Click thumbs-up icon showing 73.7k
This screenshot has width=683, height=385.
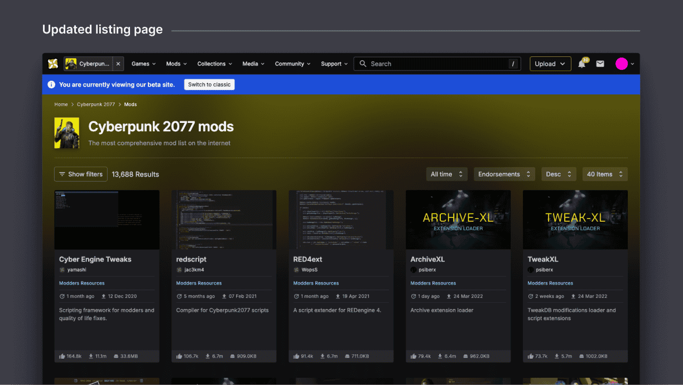click(x=531, y=356)
